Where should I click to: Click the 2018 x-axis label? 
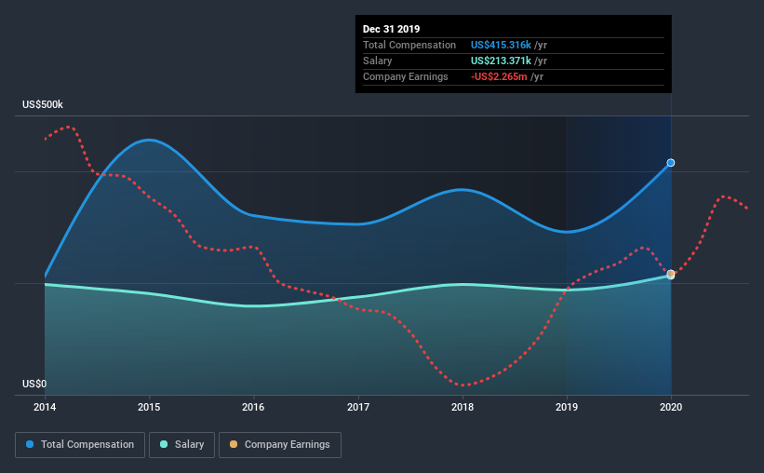click(x=462, y=407)
